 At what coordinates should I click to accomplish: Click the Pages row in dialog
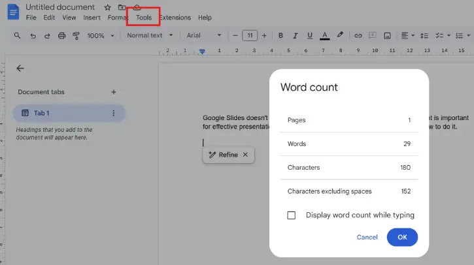349,120
